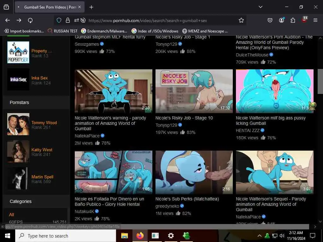Open the Firefox account menu
The image size is (323, 242).
coord(281,20)
